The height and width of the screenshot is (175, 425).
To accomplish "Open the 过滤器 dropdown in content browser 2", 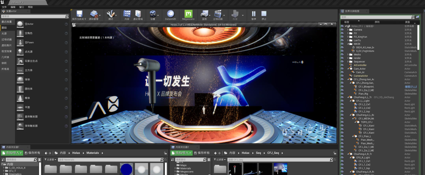I will [x=220, y=160].
